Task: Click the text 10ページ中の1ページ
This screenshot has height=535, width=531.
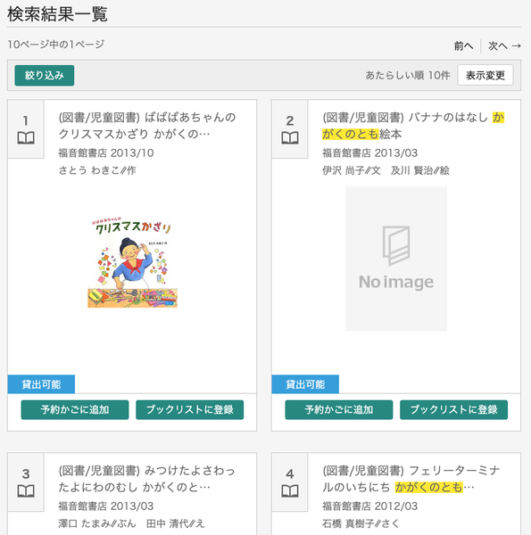Action: click(56, 45)
